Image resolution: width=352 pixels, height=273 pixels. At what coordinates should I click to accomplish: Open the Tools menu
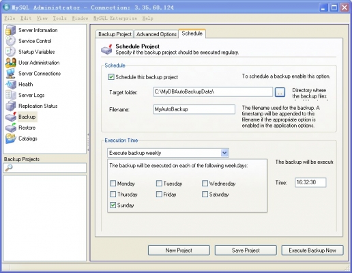coord(59,18)
